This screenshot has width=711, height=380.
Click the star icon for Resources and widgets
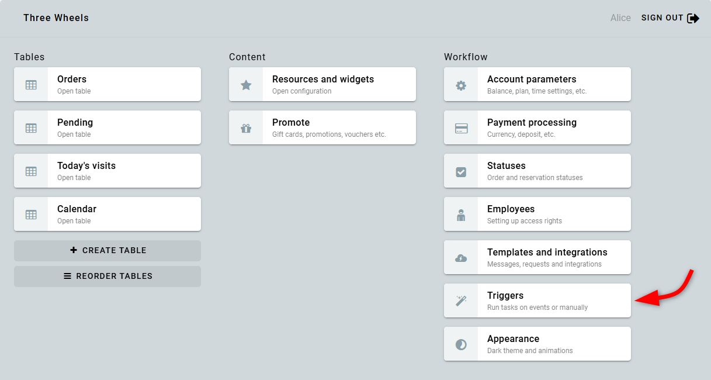click(x=246, y=85)
